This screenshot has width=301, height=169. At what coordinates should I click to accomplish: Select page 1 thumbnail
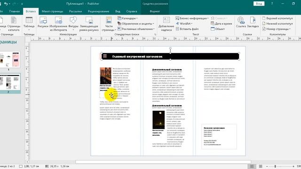coord(10,60)
